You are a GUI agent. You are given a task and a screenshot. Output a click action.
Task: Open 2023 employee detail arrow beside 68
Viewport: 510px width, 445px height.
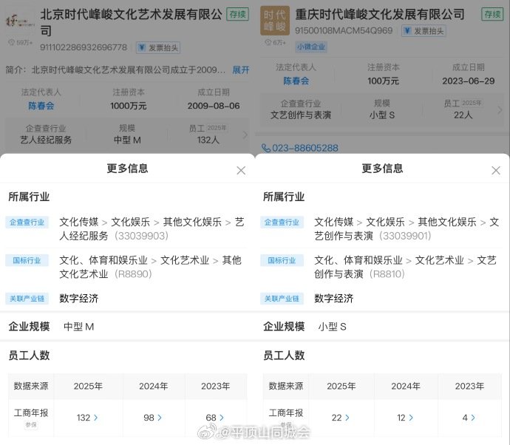[x=222, y=418]
